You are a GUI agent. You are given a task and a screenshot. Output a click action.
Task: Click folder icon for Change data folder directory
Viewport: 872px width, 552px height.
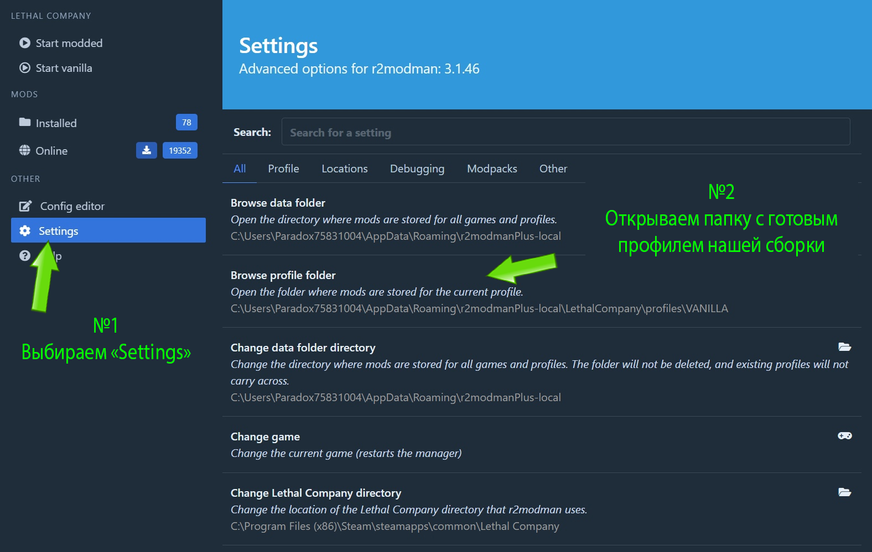tap(844, 347)
